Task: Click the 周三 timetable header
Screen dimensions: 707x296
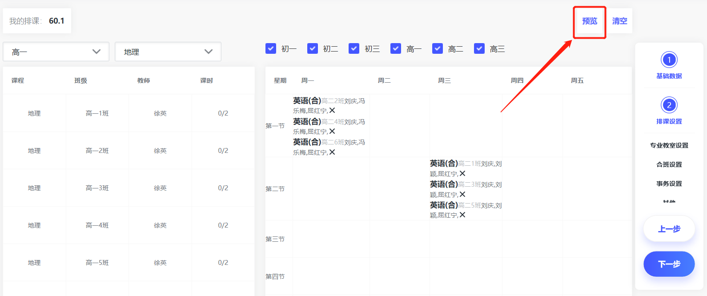Action: tap(444, 80)
